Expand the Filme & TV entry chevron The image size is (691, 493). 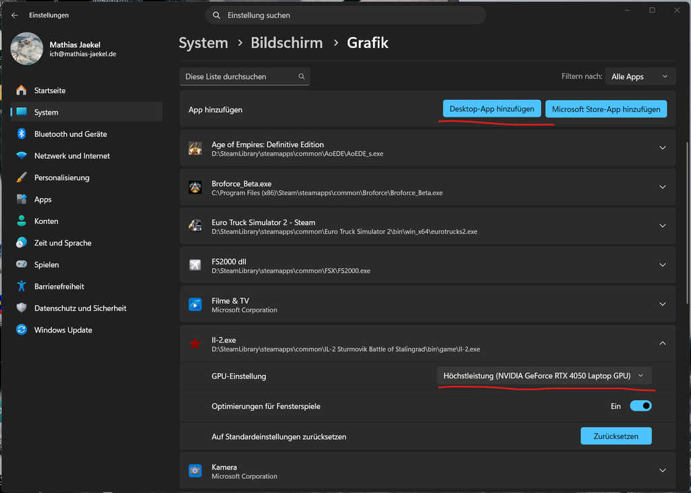[663, 304]
